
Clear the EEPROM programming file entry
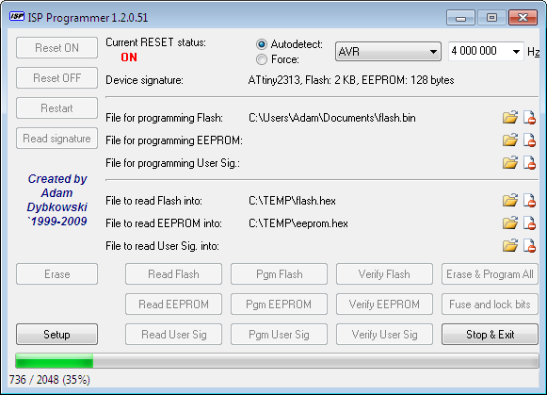click(x=529, y=140)
